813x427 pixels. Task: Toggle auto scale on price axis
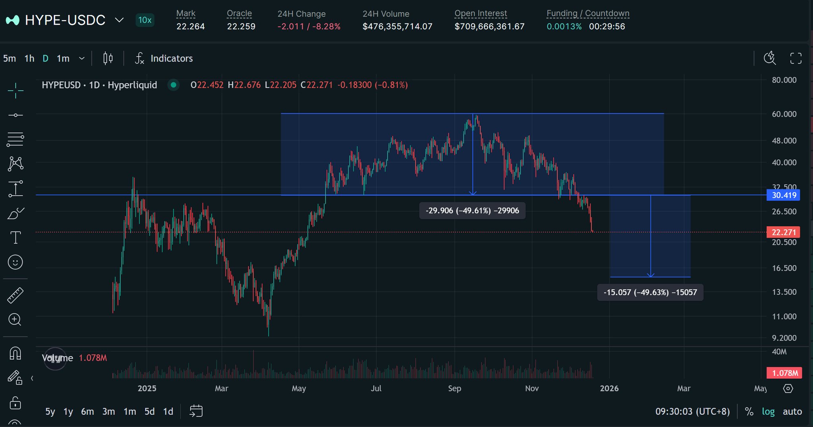(792, 412)
